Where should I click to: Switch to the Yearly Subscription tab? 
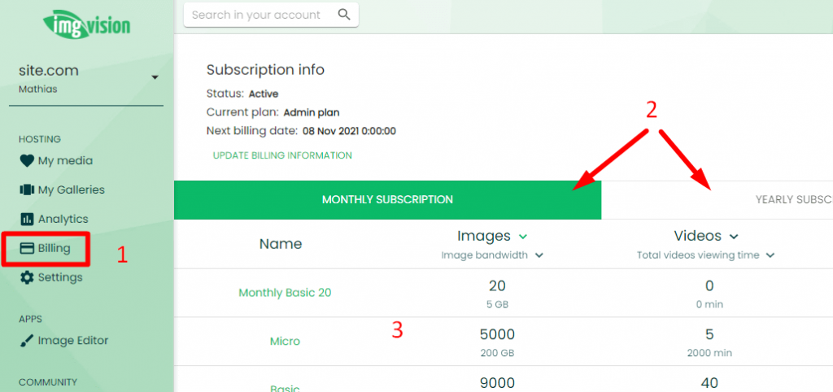pyautogui.click(x=717, y=200)
